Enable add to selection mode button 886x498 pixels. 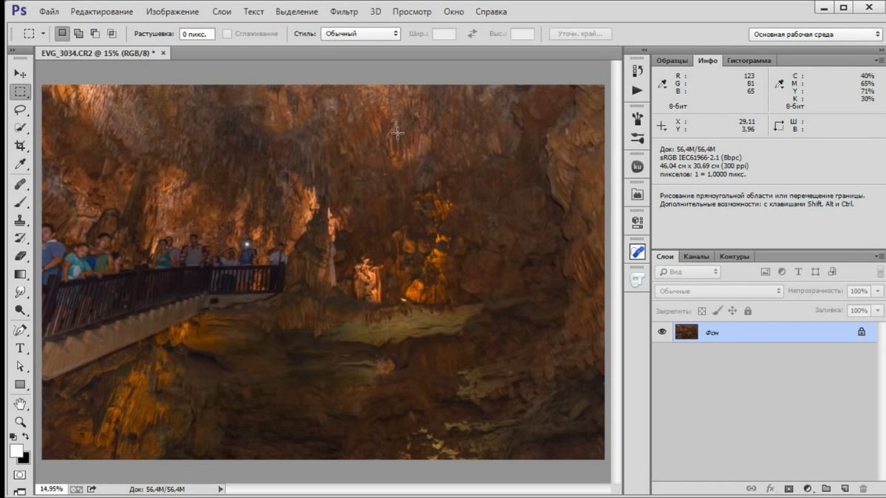click(78, 33)
